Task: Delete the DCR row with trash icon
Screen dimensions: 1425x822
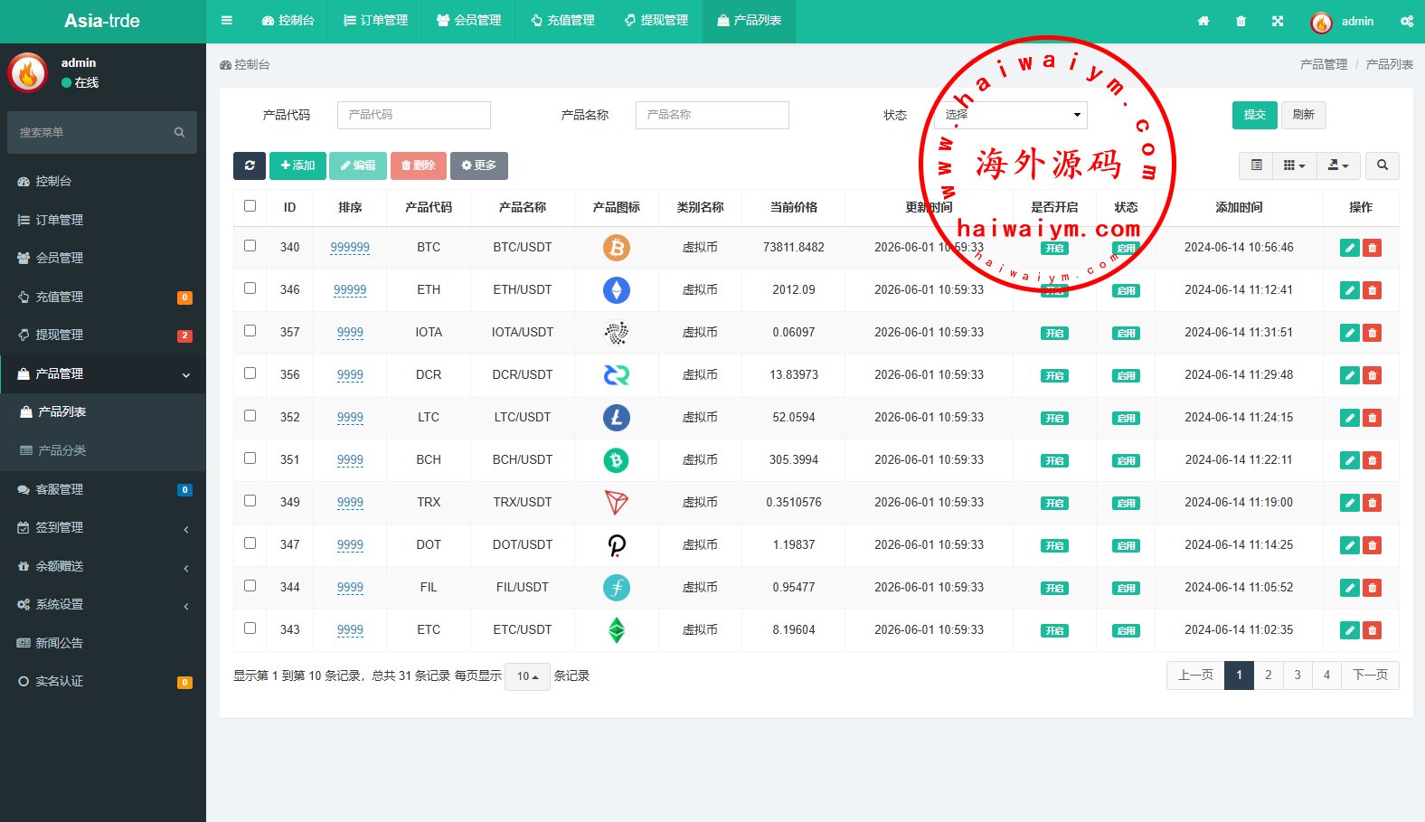Action: [1372, 375]
